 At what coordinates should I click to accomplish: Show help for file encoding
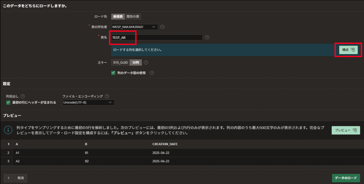[107, 96]
